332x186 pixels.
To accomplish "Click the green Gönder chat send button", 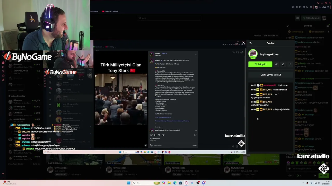I will pyautogui.click(x=324, y=175).
